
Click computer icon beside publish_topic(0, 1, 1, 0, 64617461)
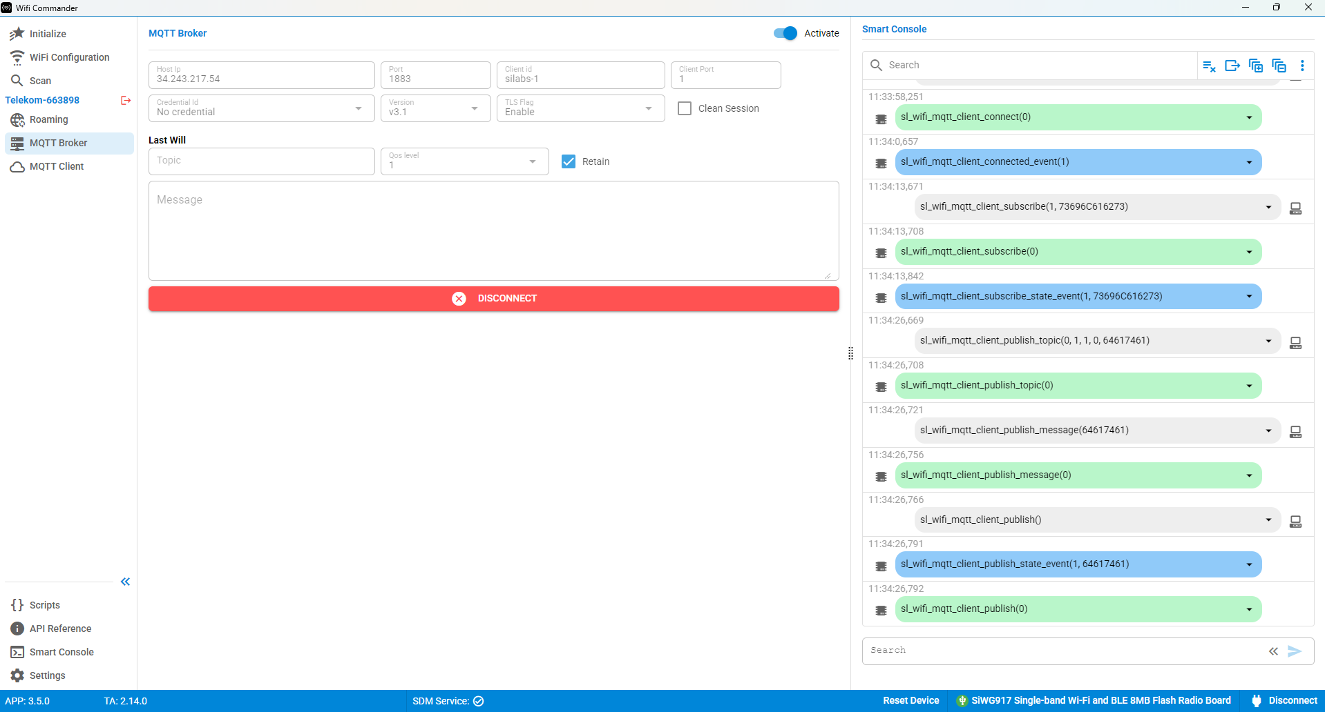(x=1296, y=342)
